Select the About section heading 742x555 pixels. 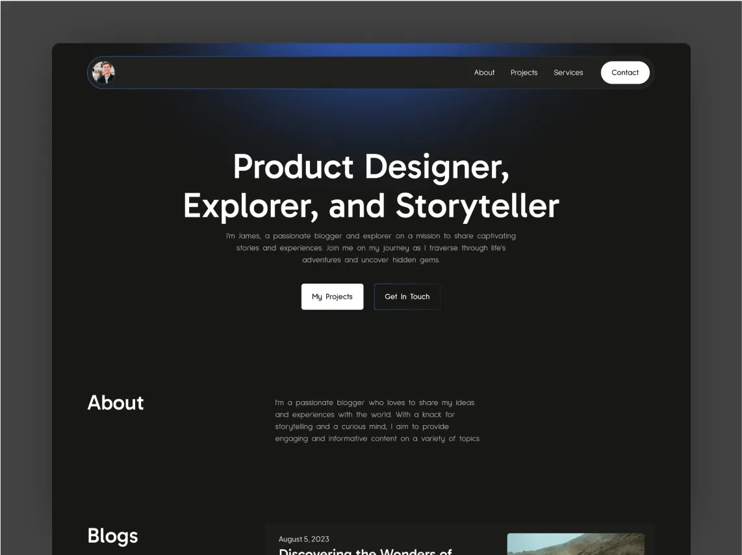(116, 402)
